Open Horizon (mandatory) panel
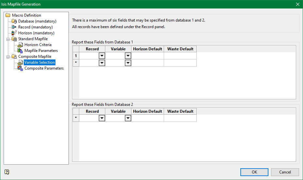This screenshot has width=303, height=180. point(36,33)
